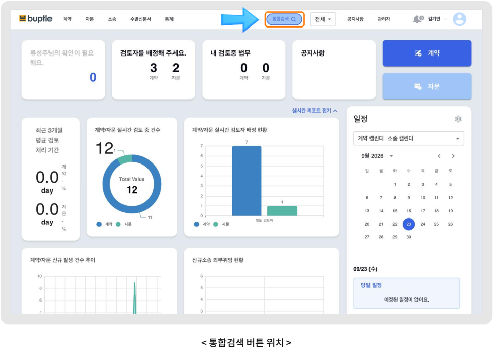Go to next month in calendar
This screenshot has height=355, width=493.
click(x=453, y=156)
